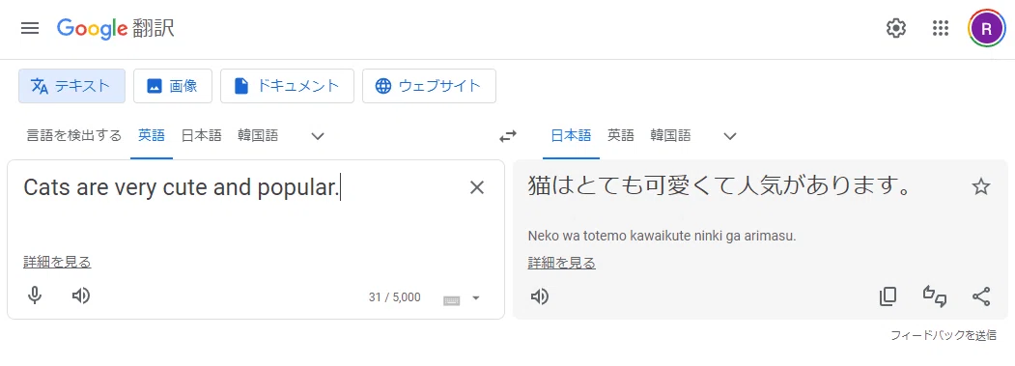Screen dimensions: 1015x366
Task: Listen to the Japanese translation
Action: pos(540,296)
